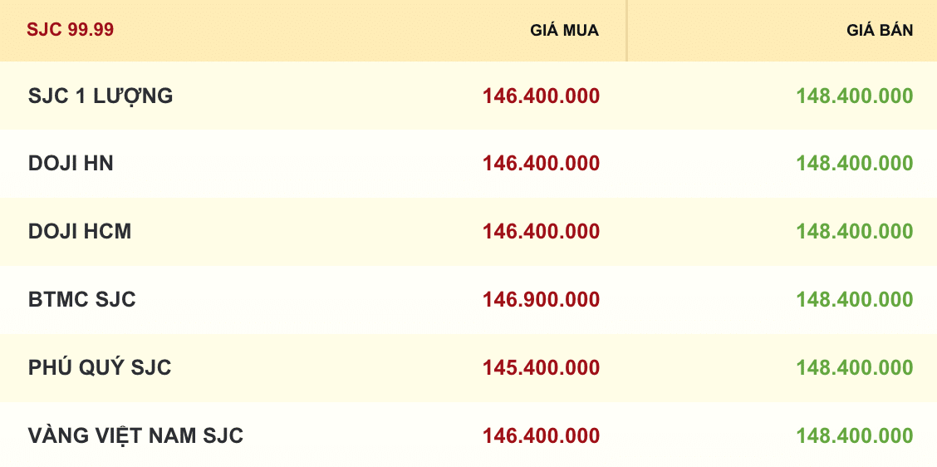Select the DOJI HCM row name
Image resolution: width=937 pixels, height=467 pixels.
point(80,232)
